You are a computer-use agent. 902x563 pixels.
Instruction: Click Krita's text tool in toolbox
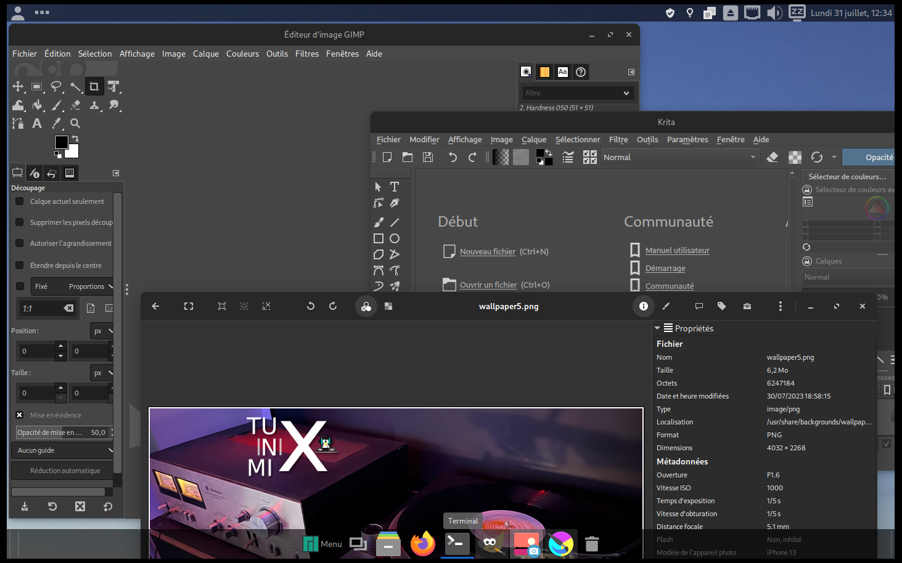click(395, 187)
